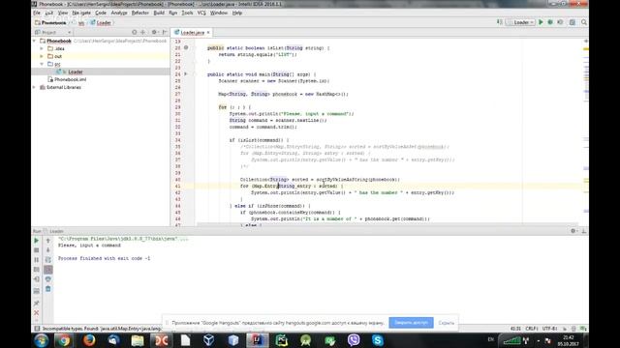Screen dimensions: 620x348
Task: Open Windows Start button
Action: tap(42, 340)
